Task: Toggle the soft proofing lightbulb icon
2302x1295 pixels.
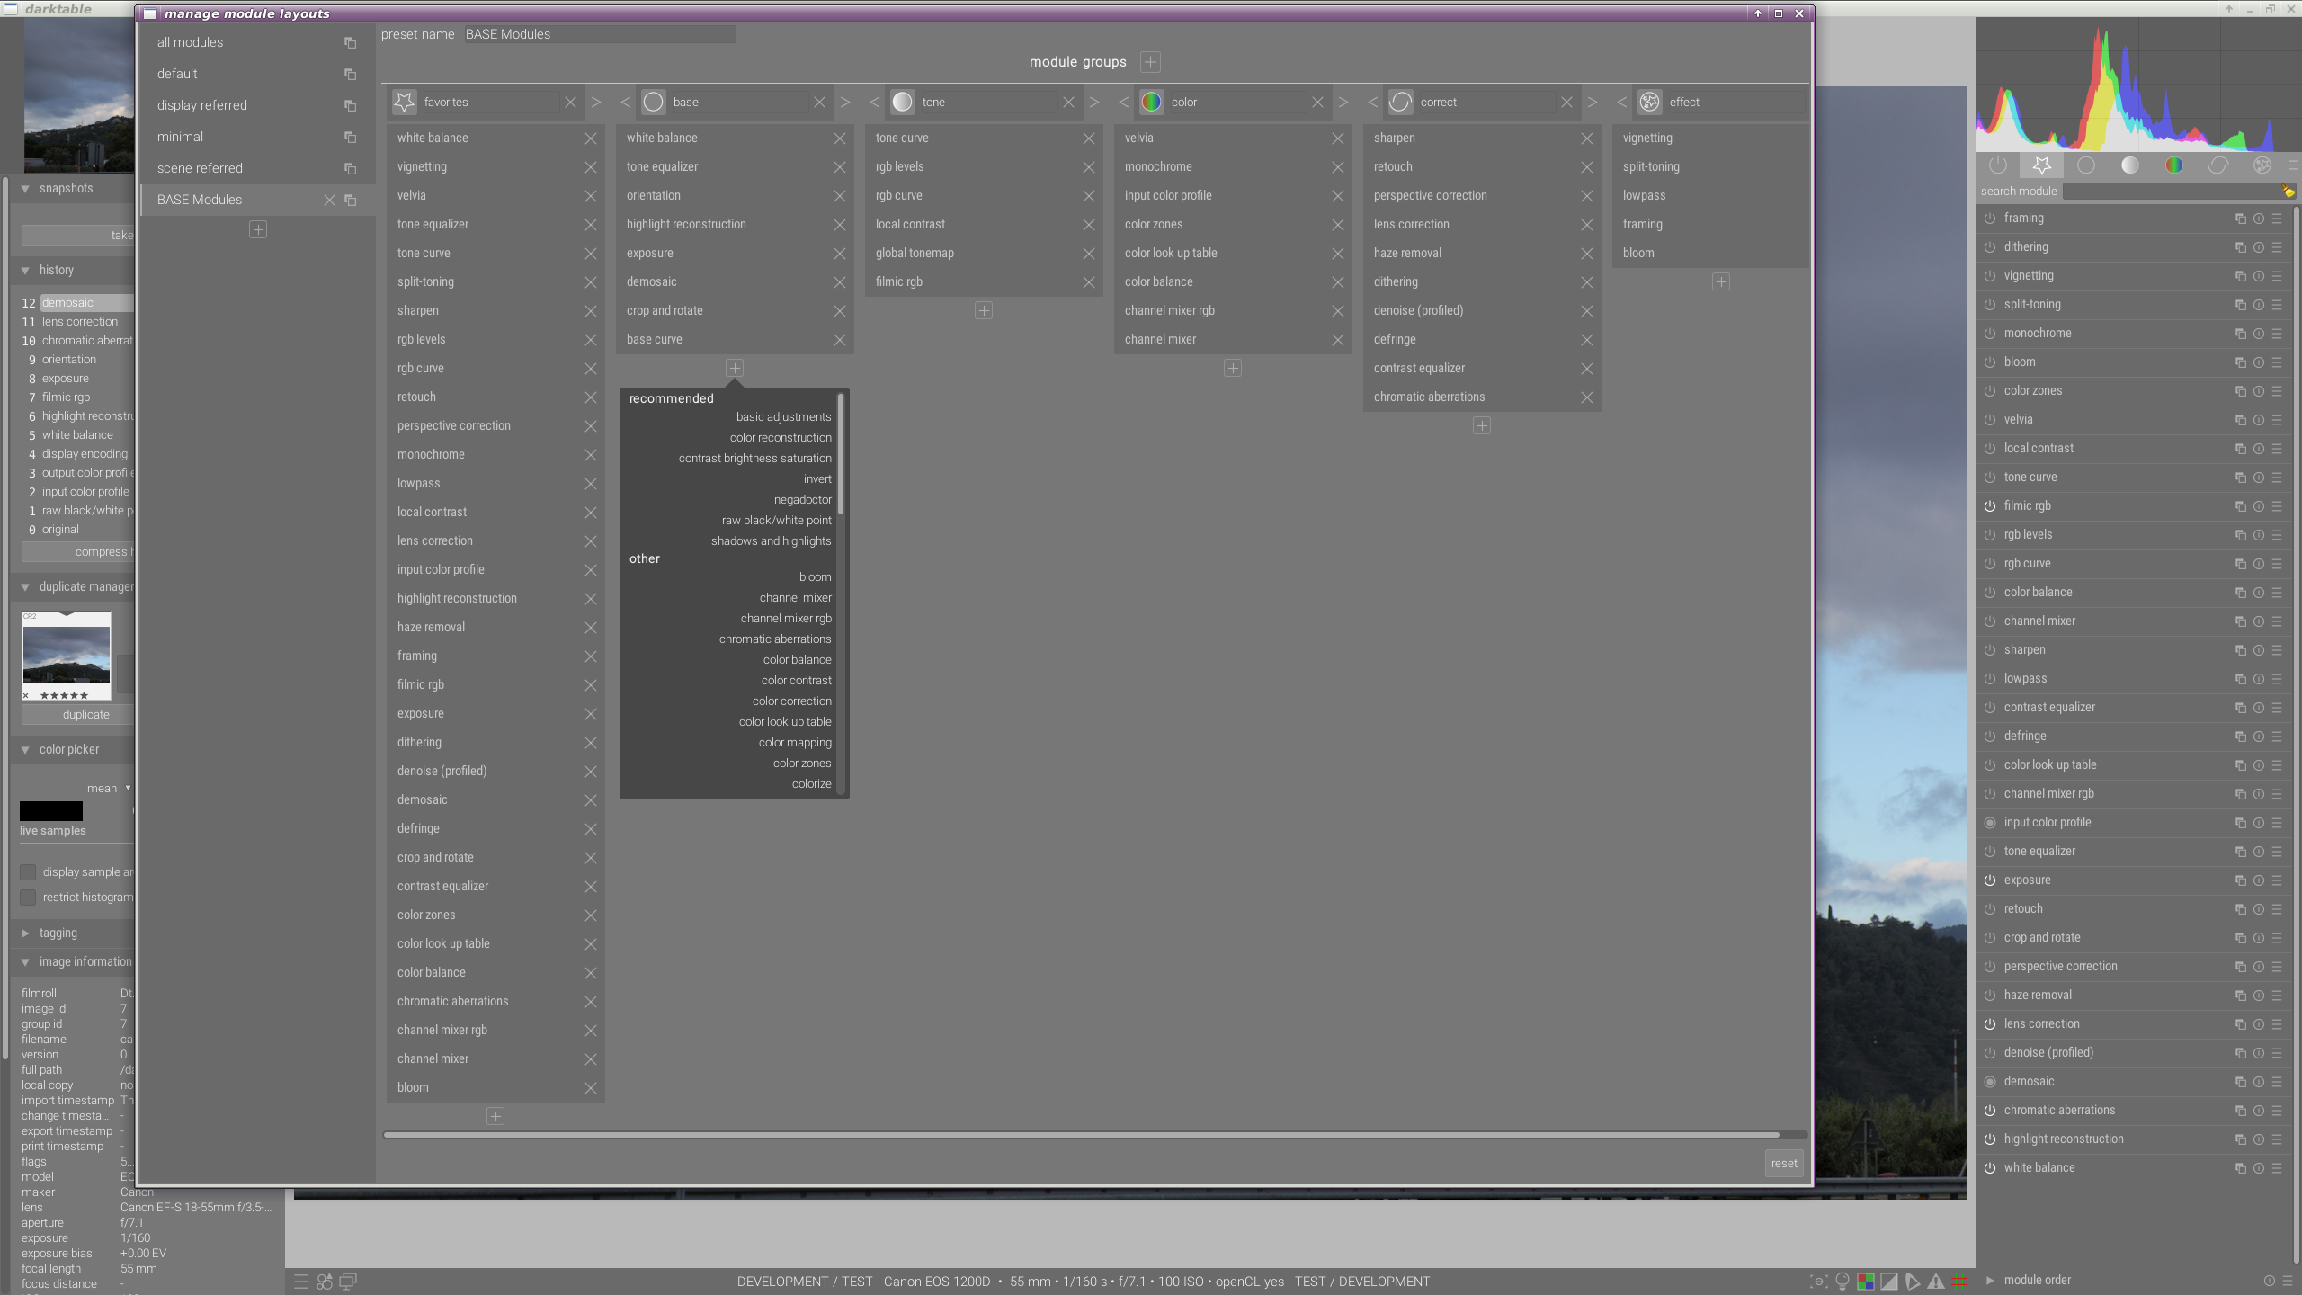Action: (x=1841, y=1281)
